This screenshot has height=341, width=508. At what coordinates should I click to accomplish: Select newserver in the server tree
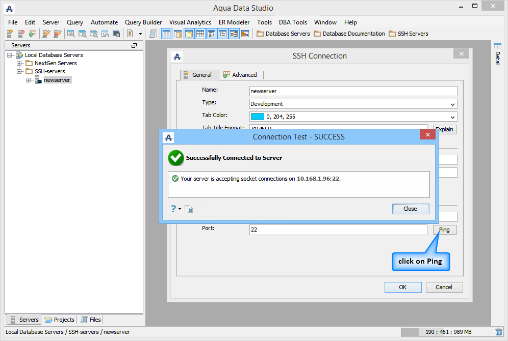[57, 80]
